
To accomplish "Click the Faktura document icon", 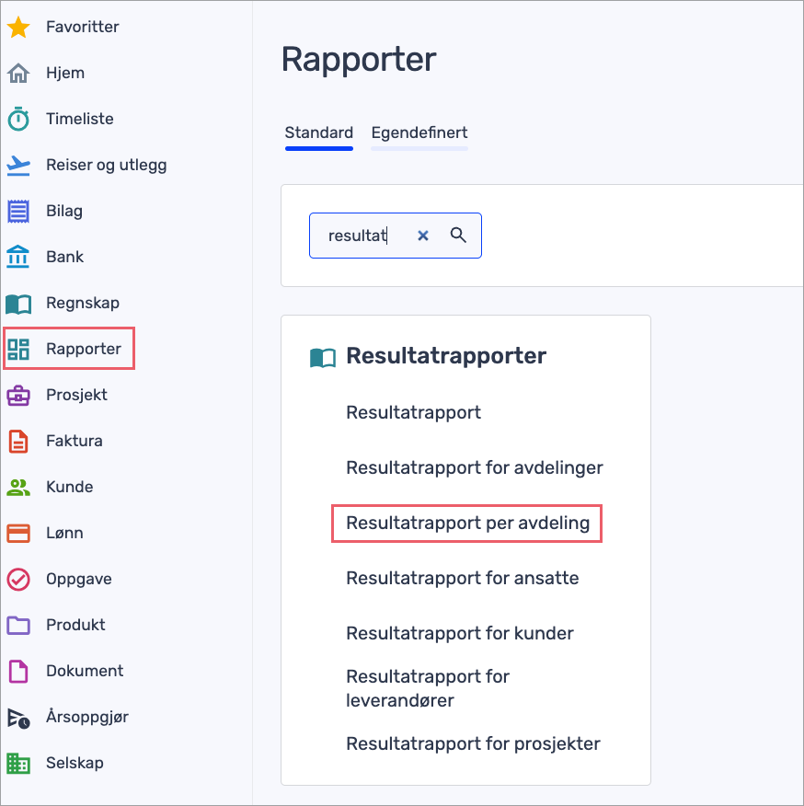I will click(x=18, y=442).
